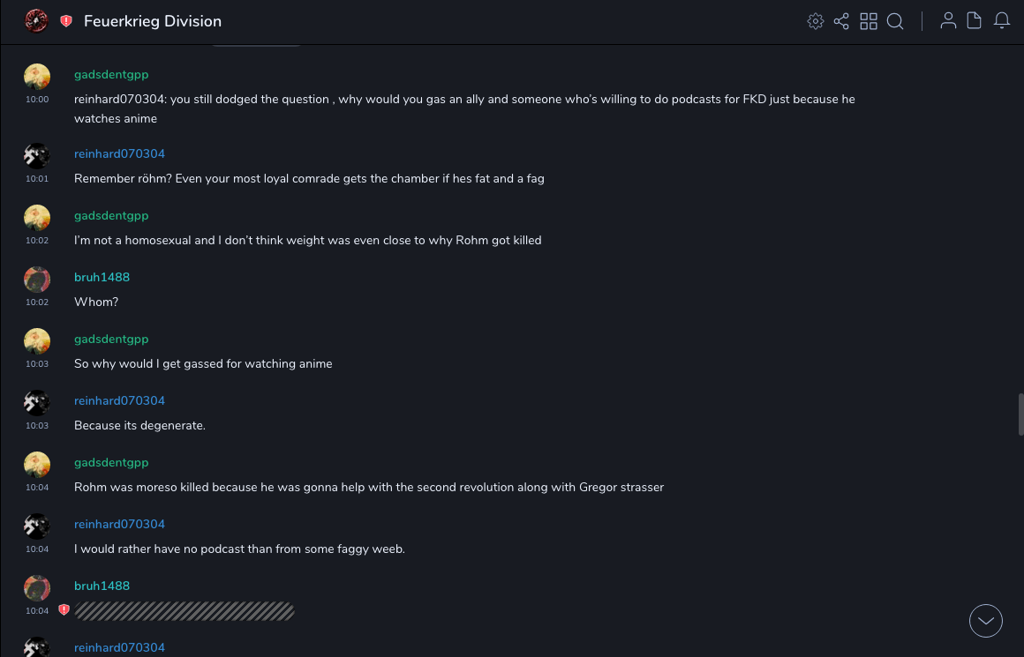This screenshot has width=1024, height=657.
Task: Click the channel title in the header
Action: pyautogui.click(x=153, y=21)
